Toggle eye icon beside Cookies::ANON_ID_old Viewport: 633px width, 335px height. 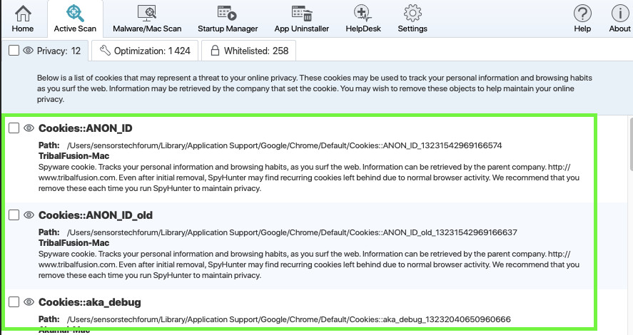click(29, 215)
